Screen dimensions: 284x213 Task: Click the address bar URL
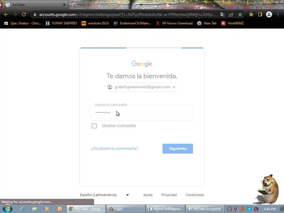pyautogui.click(x=127, y=14)
